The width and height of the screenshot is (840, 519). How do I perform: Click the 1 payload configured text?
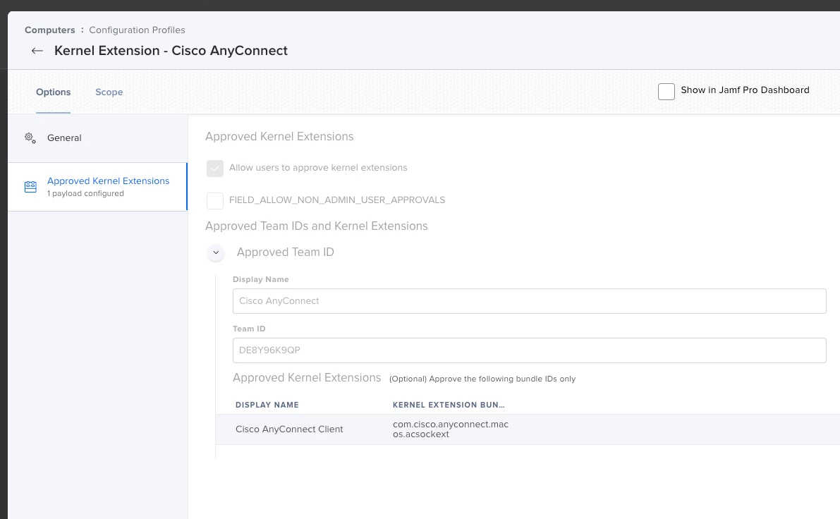point(85,193)
